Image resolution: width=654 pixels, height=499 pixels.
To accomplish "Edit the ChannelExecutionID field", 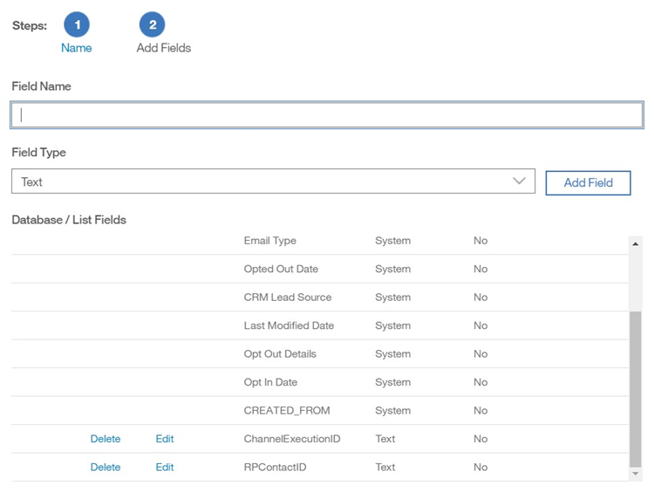I will click(165, 439).
